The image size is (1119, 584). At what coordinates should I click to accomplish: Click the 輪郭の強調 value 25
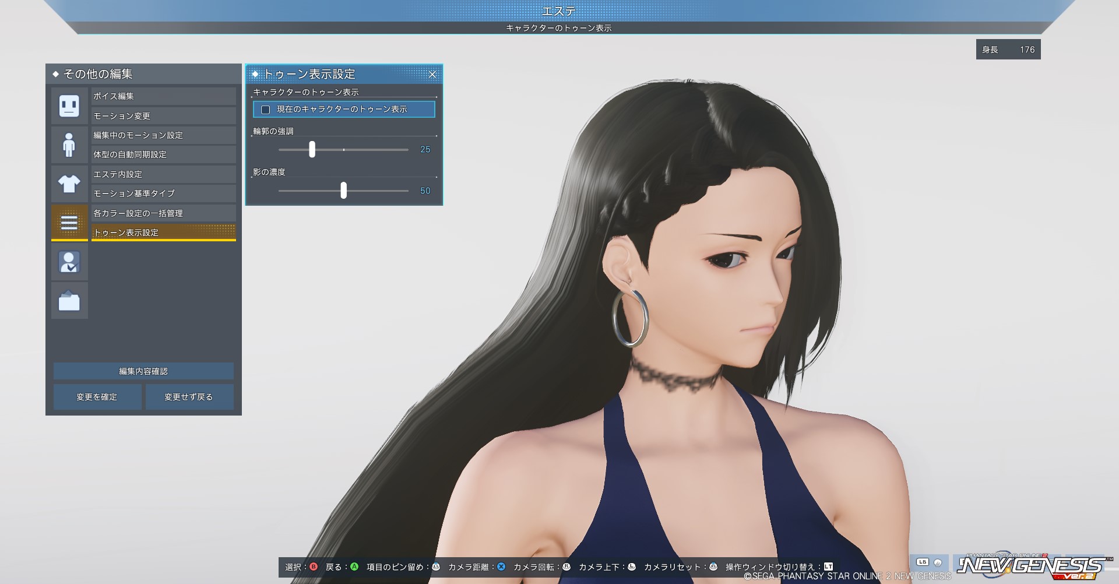[x=425, y=150]
